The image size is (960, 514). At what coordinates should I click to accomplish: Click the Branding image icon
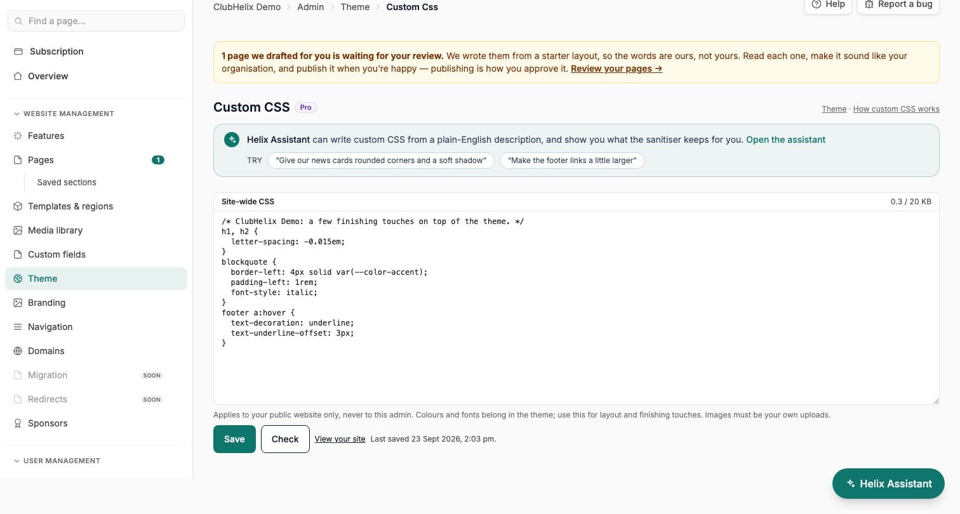coord(18,303)
